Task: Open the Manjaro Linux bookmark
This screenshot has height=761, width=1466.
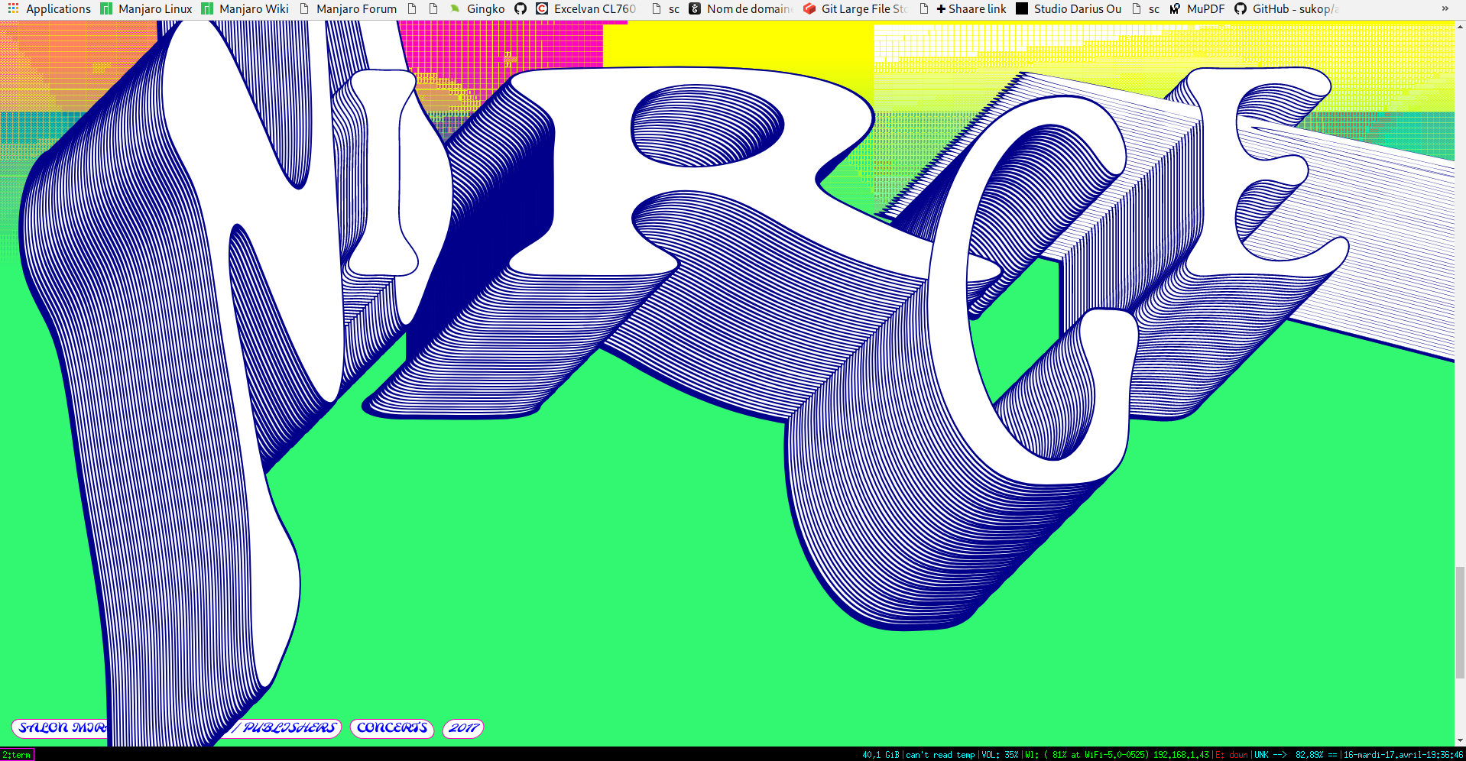Action: coord(146,9)
